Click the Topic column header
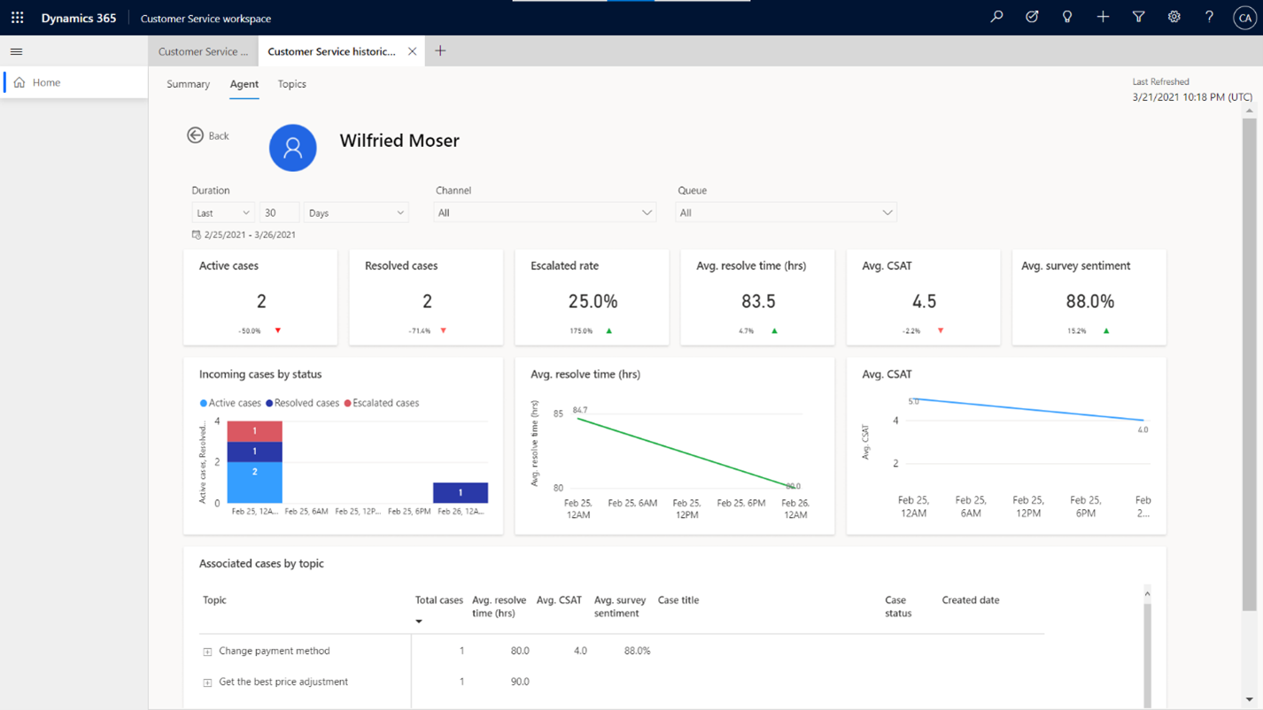 [214, 600]
